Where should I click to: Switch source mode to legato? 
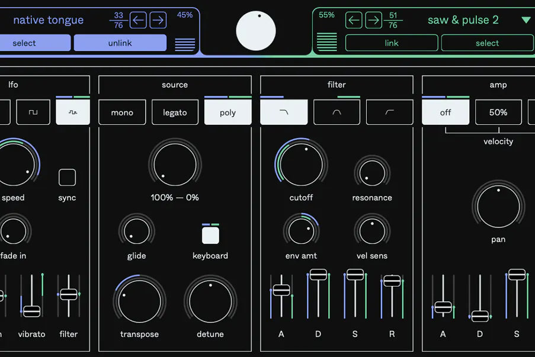pyautogui.click(x=175, y=112)
